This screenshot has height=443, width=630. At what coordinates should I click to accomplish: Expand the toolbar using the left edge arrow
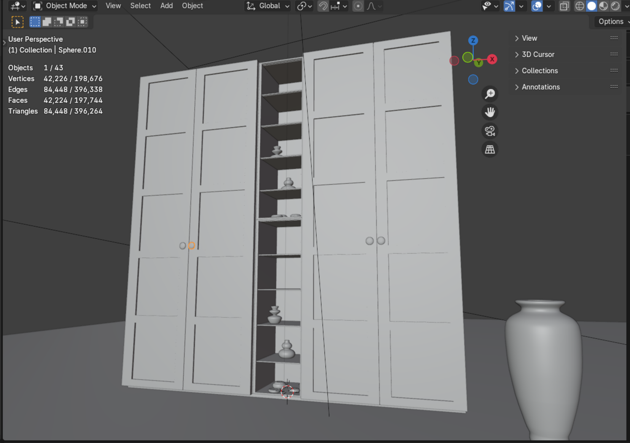pos(4,42)
